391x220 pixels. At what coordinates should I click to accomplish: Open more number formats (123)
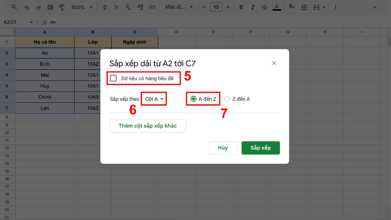(152, 7)
